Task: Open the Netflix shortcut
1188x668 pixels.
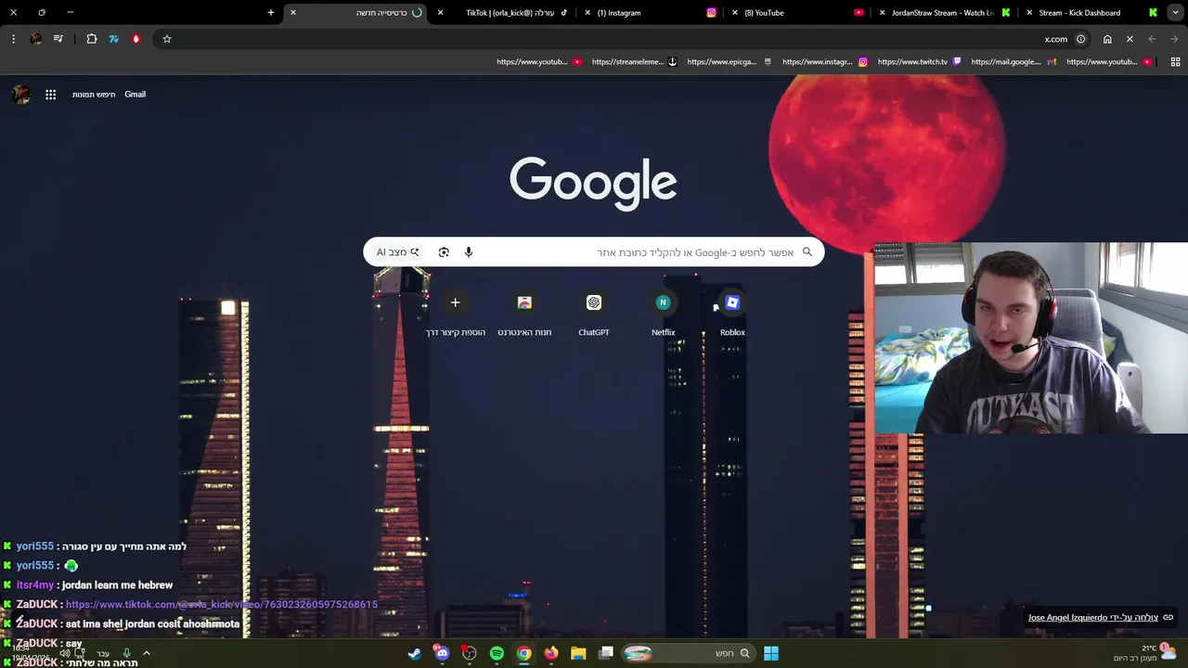Action: pos(663,315)
